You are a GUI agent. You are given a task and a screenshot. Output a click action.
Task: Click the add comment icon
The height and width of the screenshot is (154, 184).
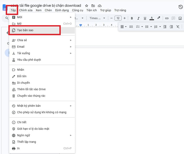pyautogui.click(x=173, y=18)
